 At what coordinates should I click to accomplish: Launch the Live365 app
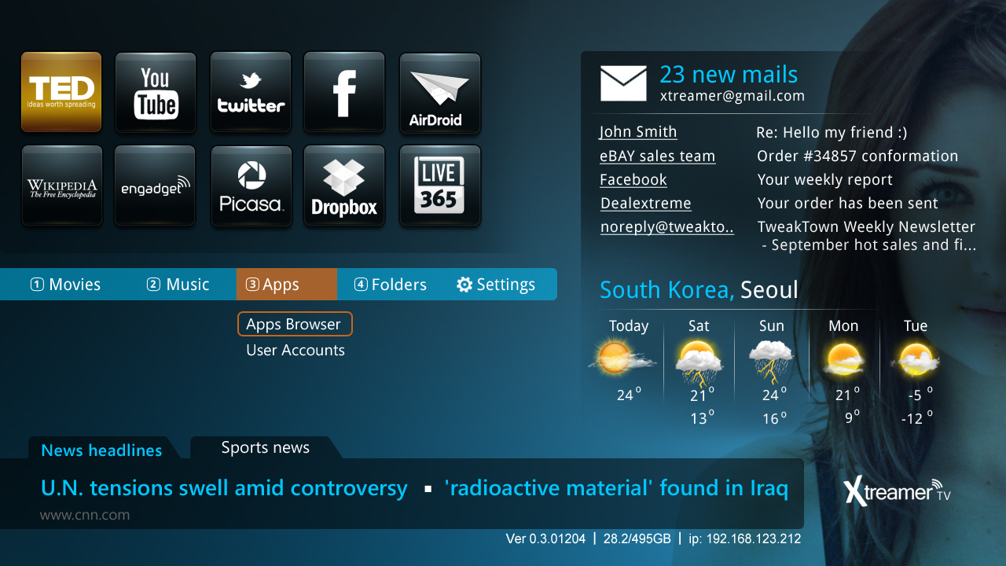440,185
